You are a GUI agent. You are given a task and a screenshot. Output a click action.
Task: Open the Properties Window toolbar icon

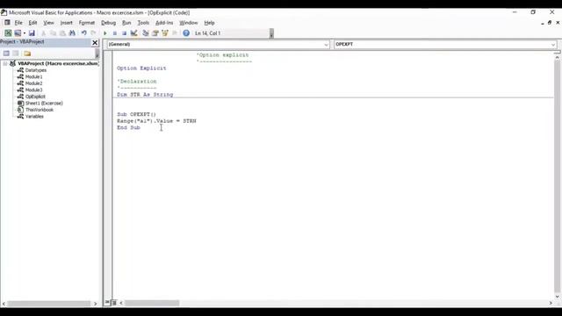155,33
